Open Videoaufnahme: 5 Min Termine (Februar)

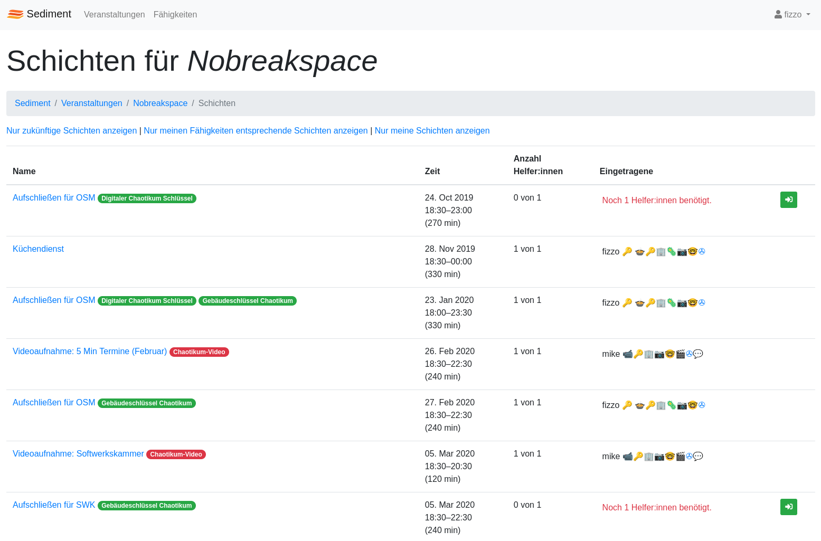(90, 352)
